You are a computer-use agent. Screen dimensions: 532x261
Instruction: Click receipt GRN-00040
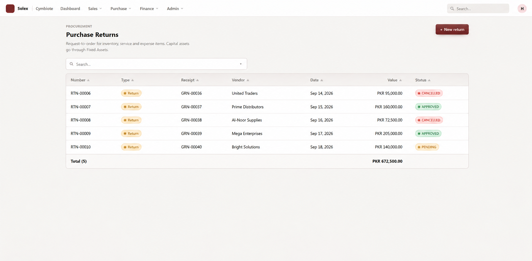[191, 147]
